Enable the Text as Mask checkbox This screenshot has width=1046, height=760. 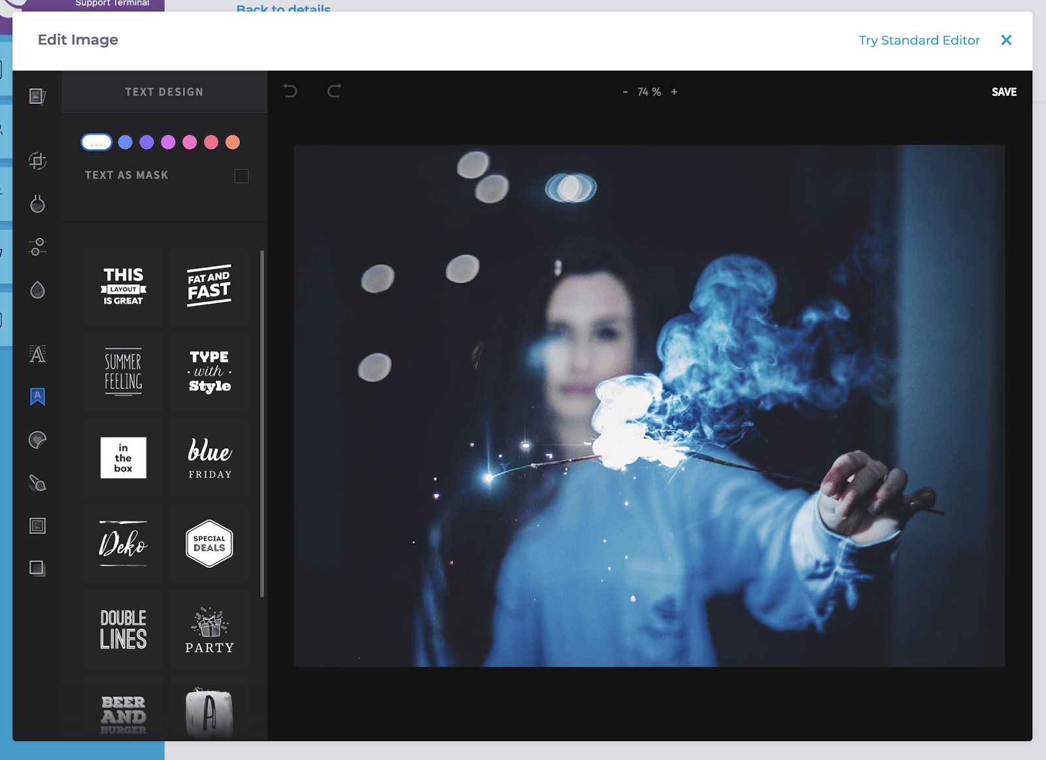click(x=241, y=176)
